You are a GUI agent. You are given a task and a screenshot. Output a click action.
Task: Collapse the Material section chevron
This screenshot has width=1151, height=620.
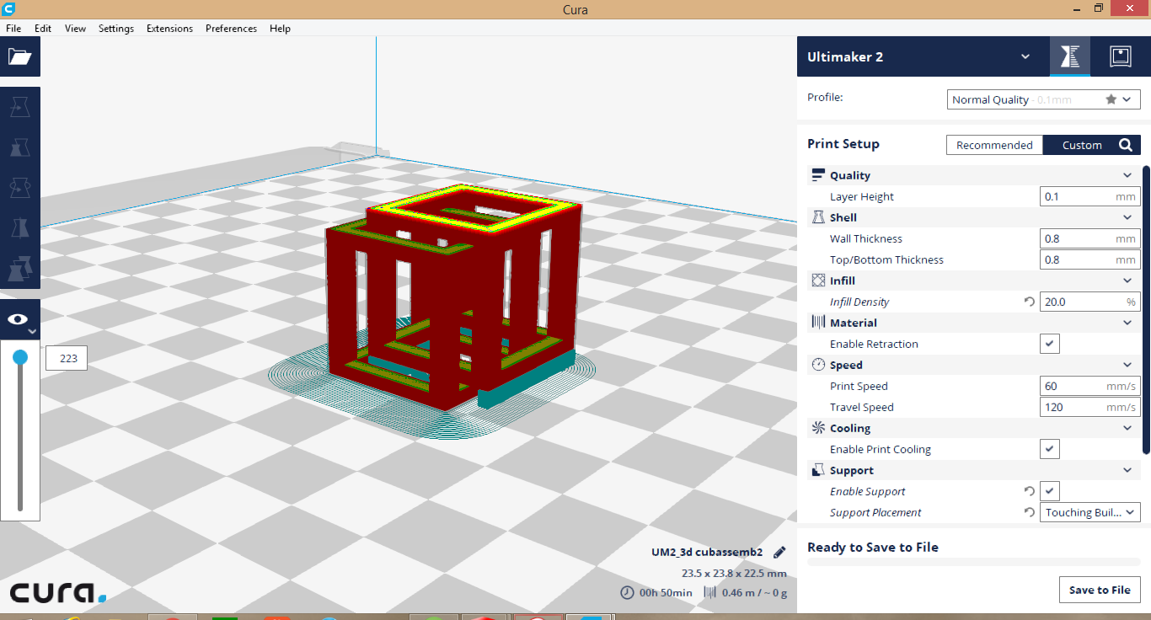[1127, 323]
